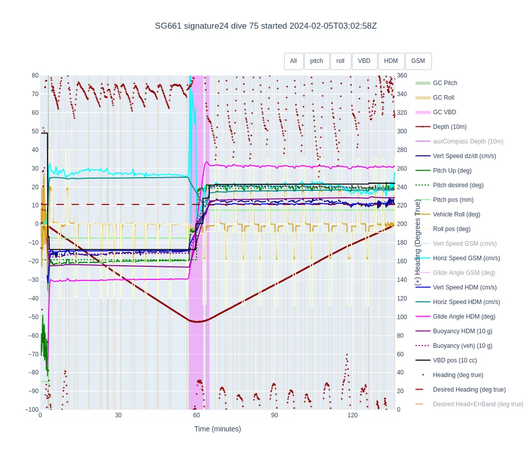Switch to the VBD view button
Viewport: 532px width, 450px height.
[x=364, y=61]
